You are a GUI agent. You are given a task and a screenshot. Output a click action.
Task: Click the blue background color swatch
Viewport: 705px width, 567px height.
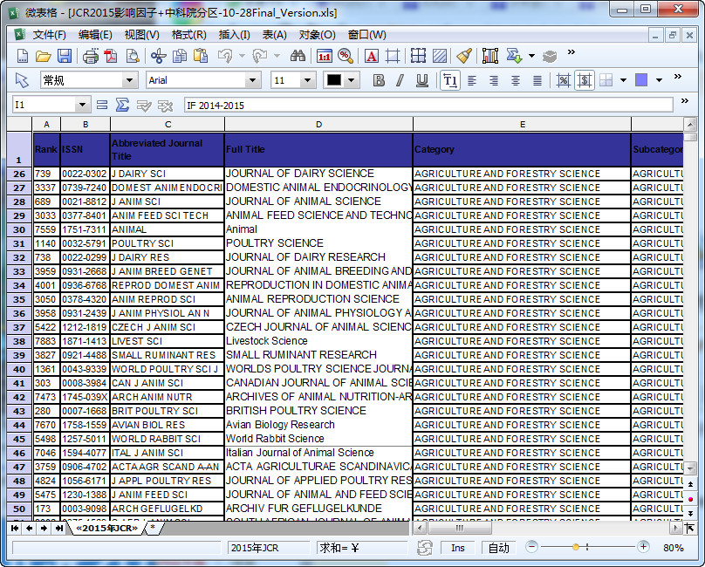click(x=641, y=80)
